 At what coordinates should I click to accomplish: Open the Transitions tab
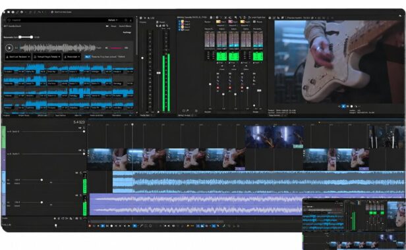click(61, 115)
